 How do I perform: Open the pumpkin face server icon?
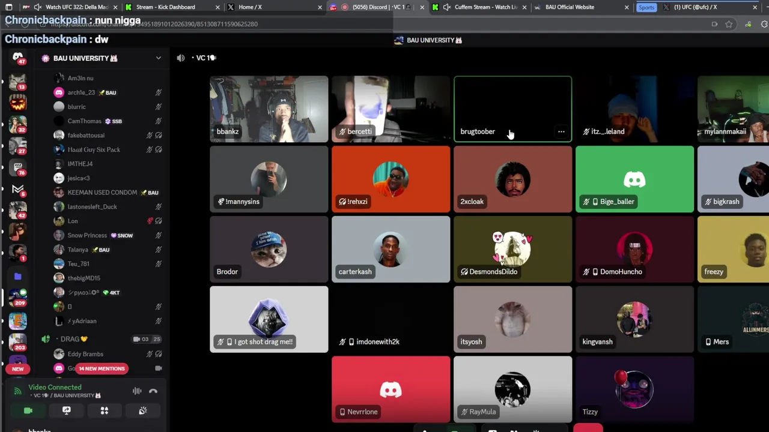coord(17,102)
